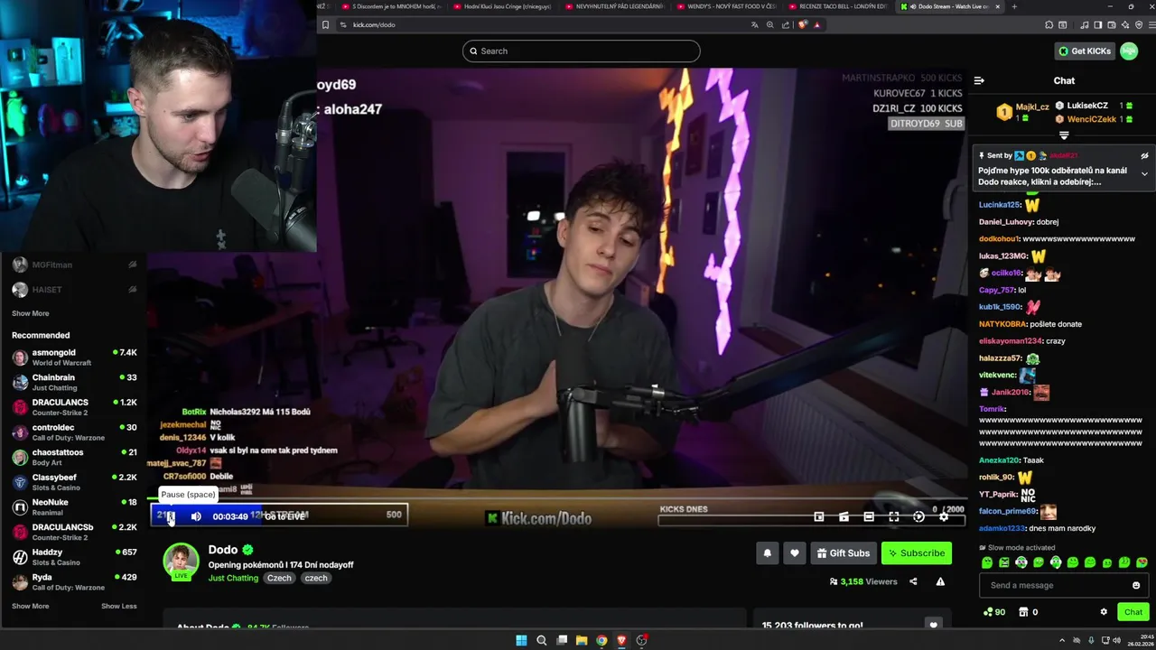Screen dimensions: 1156x650
Task: Jump to live with Go to LIVE
Action: pos(285,516)
